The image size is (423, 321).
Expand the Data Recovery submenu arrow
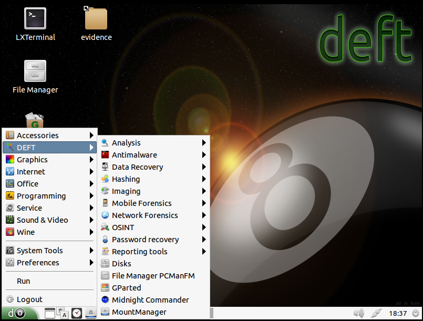[204, 167]
